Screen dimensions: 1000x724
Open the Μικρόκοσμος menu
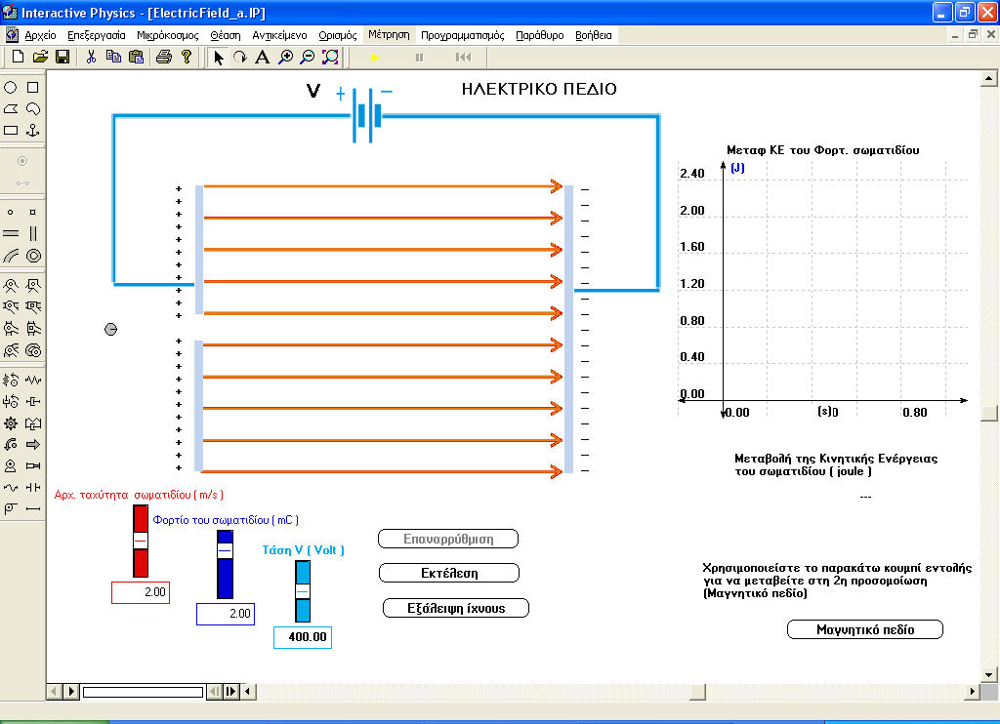pyautogui.click(x=168, y=35)
